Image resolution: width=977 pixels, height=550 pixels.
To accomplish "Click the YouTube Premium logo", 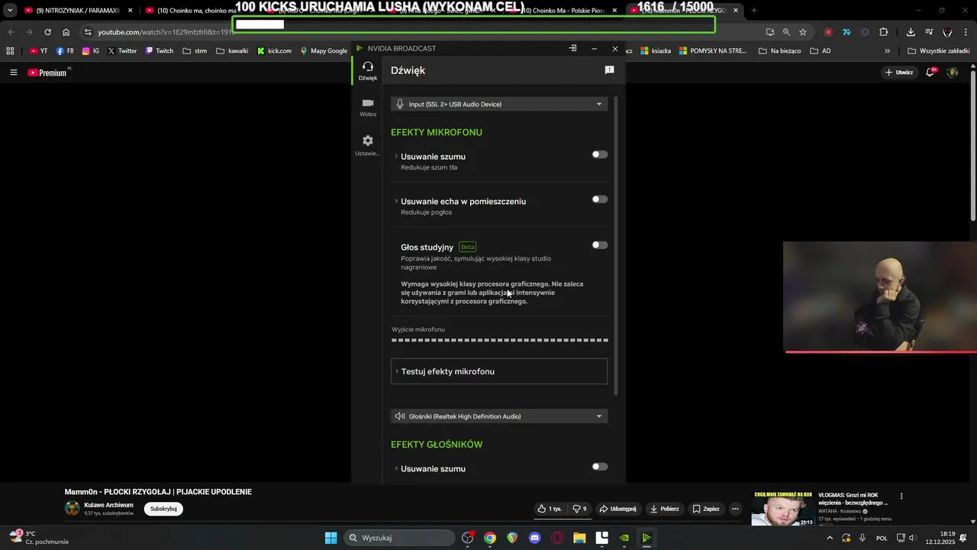I will coord(47,73).
